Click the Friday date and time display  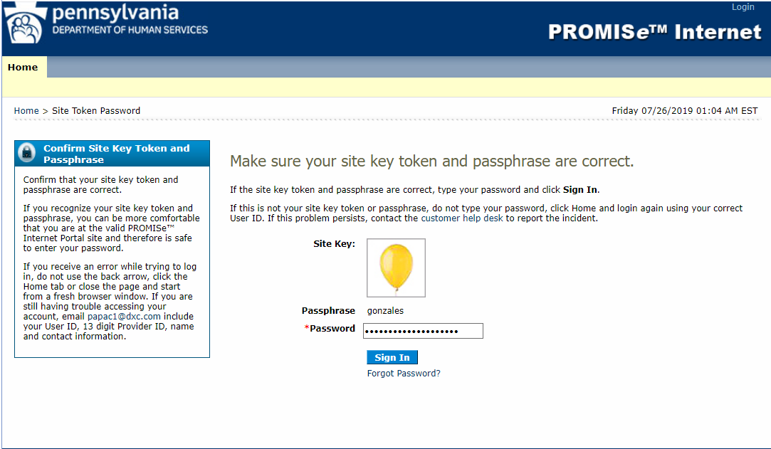click(x=685, y=110)
